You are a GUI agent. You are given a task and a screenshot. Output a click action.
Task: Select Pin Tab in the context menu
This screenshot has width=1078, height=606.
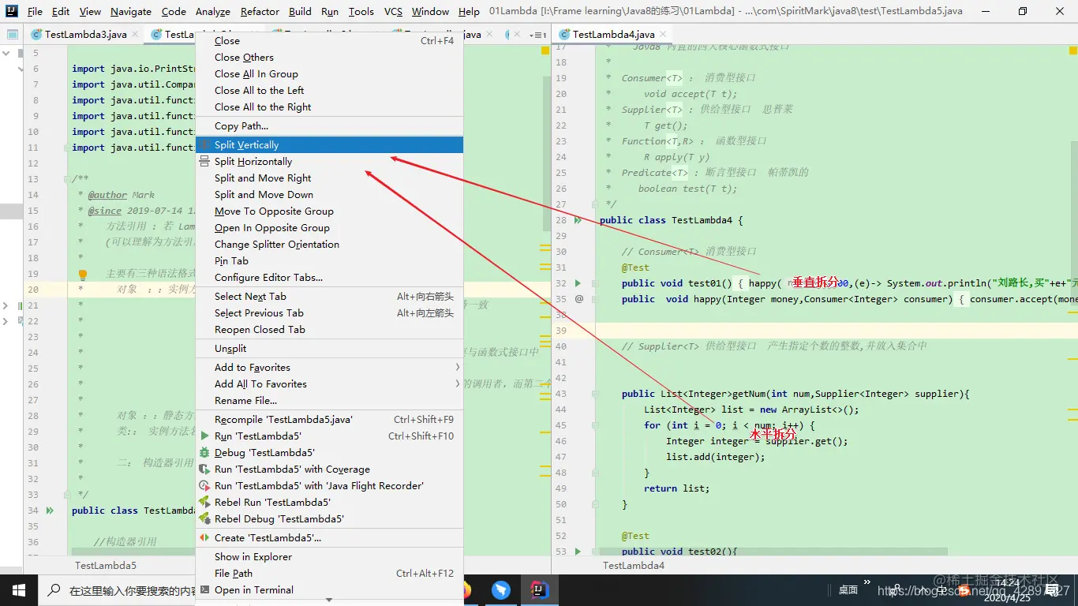[329, 261]
